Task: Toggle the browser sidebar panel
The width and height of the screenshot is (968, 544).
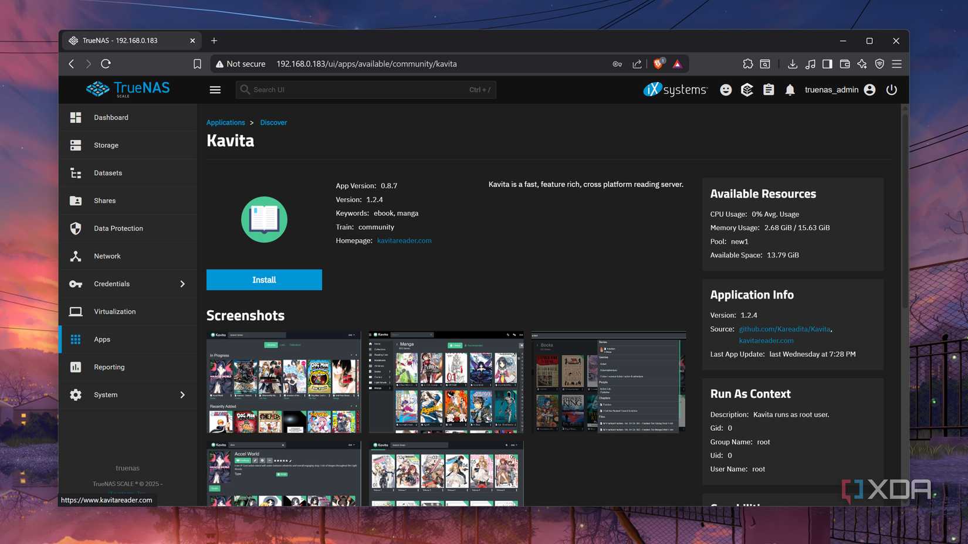Action: tap(827, 64)
